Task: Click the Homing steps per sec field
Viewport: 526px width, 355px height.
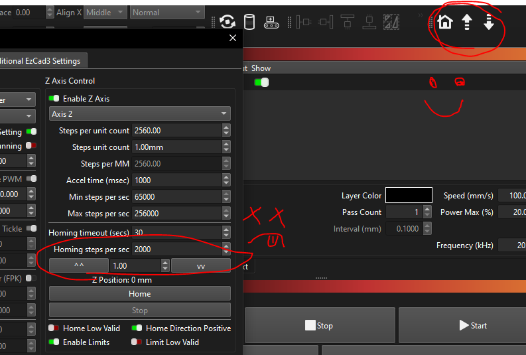Action: [177, 249]
